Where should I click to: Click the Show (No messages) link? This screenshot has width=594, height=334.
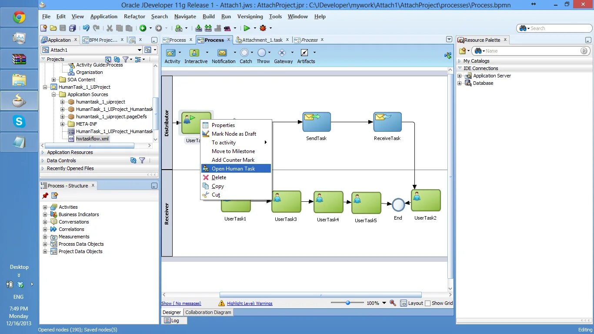(181, 304)
